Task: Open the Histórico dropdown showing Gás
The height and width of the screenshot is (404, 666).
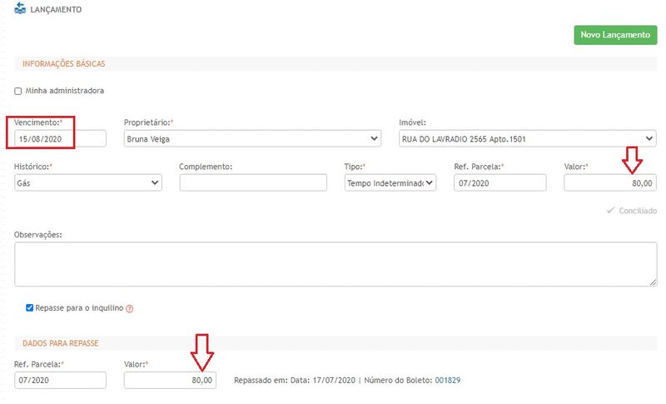Action: pos(88,182)
